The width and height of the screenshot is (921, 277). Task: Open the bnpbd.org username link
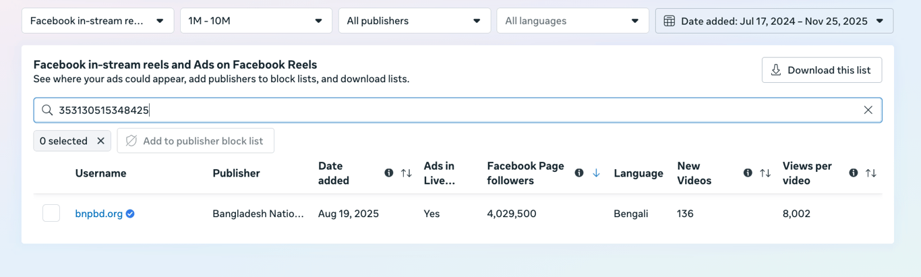pos(99,214)
